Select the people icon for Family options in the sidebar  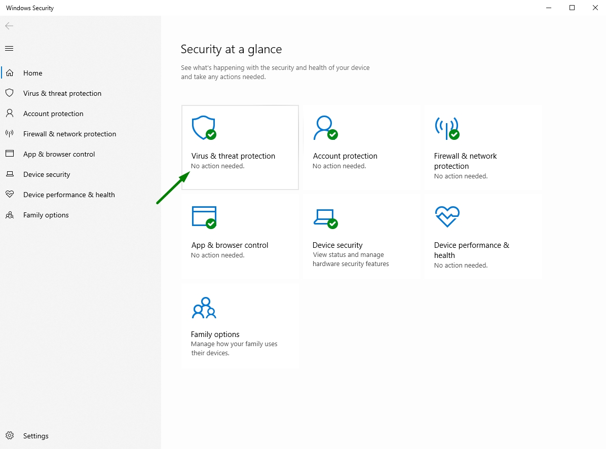10,215
